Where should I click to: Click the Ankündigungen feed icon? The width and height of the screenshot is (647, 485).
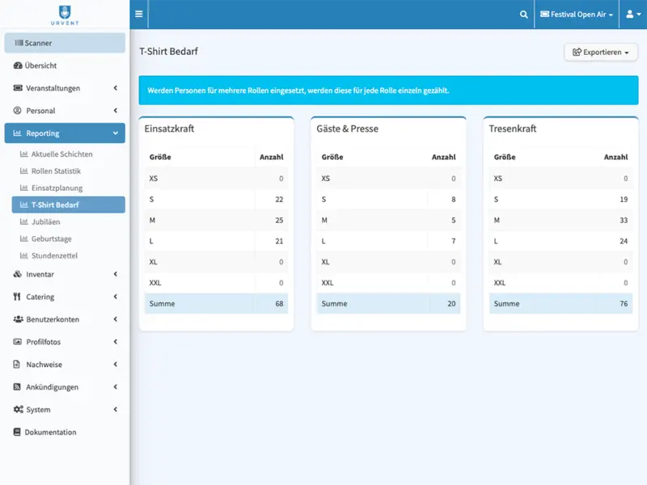(x=17, y=387)
